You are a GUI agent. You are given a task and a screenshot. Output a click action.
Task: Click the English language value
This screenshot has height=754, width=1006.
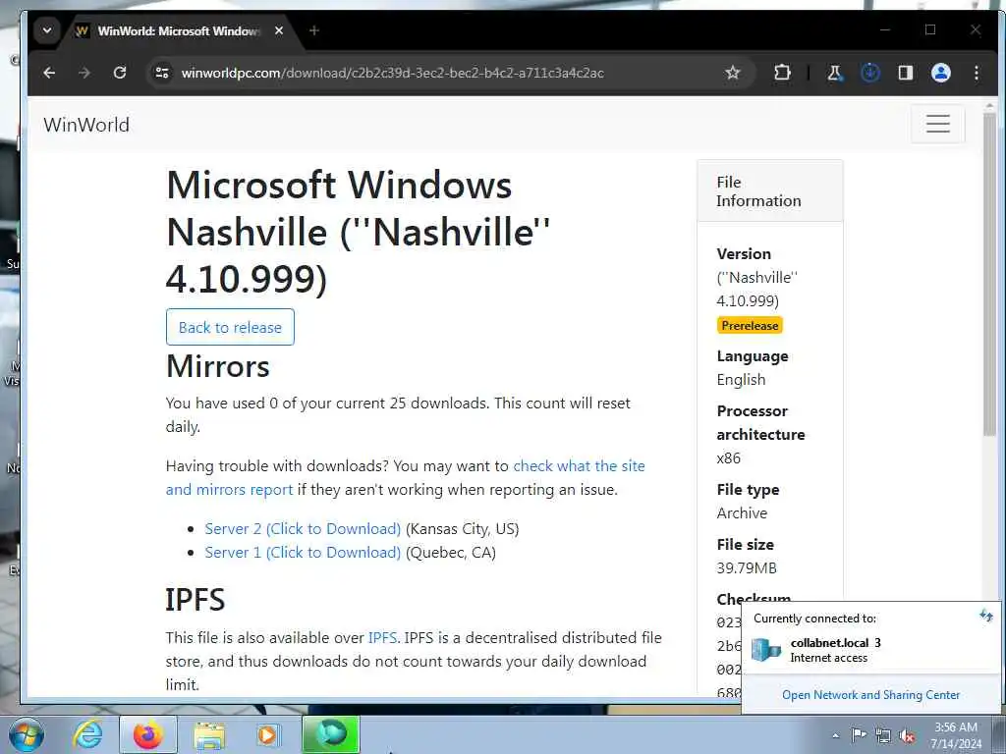[x=741, y=380]
